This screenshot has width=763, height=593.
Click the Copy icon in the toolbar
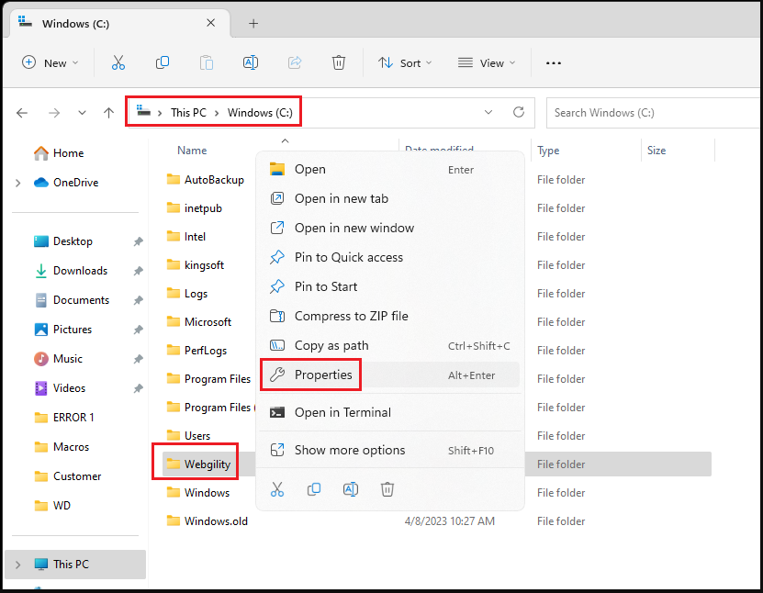click(163, 62)
